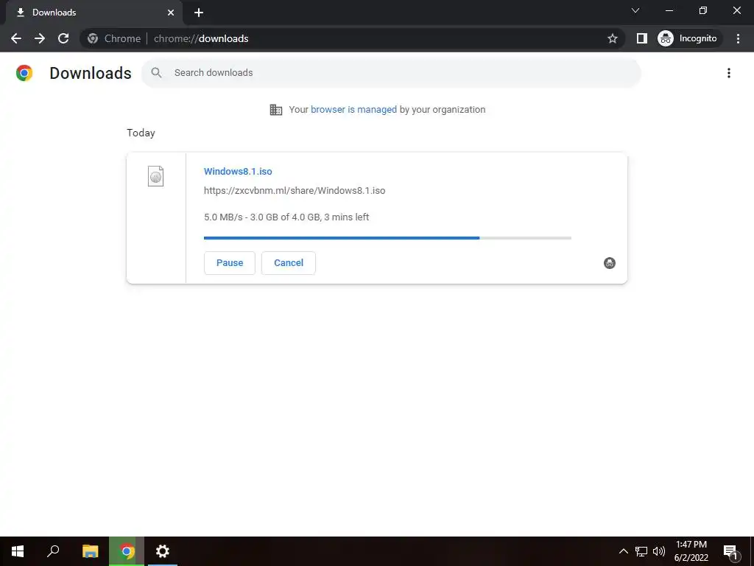
Task: Click the download status text '3 mins left'
Action: [346, 217]
